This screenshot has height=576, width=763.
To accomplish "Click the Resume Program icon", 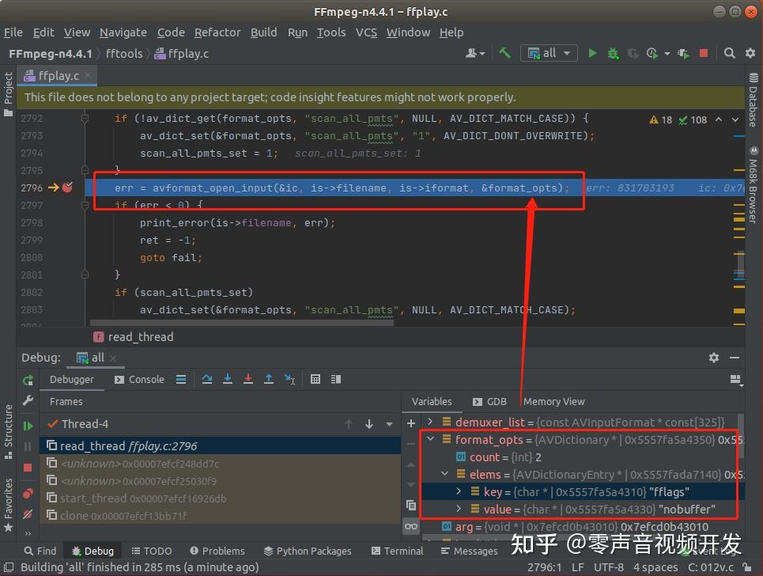I will coord(28,426).
